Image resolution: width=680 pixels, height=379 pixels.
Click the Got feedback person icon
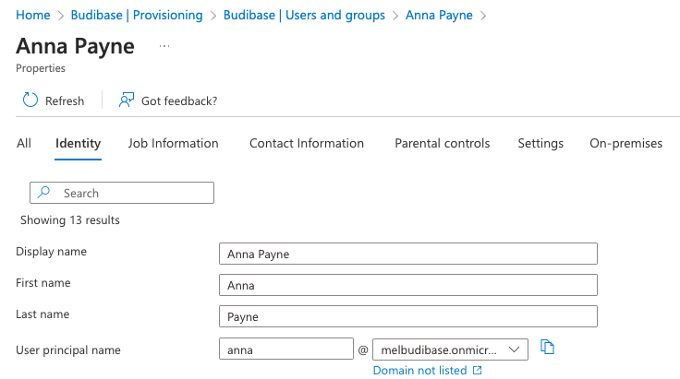coord(127,101)
